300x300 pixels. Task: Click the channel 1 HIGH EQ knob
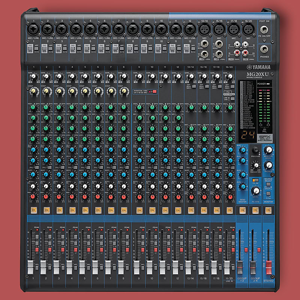33,107
